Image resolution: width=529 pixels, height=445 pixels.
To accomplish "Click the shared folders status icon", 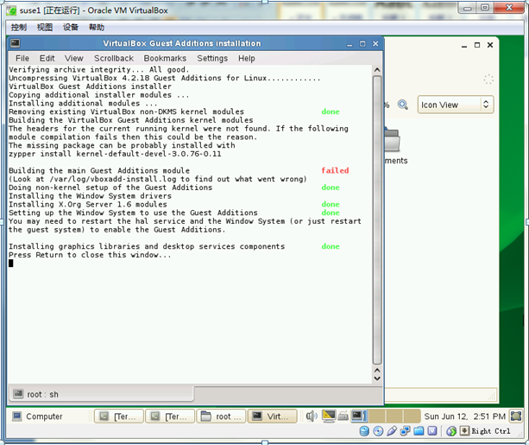I will click(x=419, y=431).
